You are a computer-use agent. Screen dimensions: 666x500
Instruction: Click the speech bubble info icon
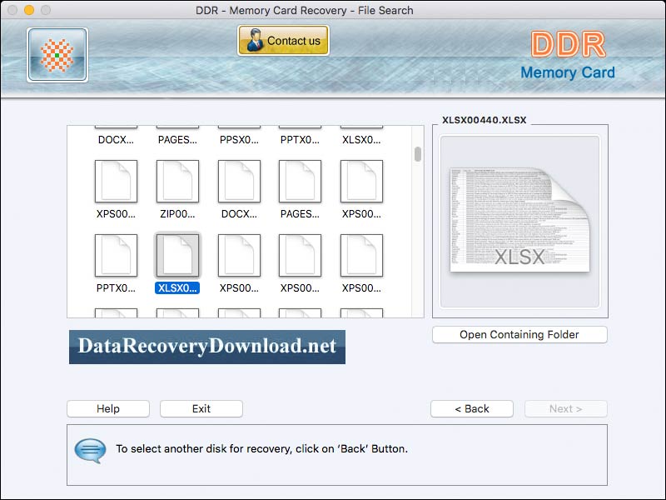click(90, 450)
